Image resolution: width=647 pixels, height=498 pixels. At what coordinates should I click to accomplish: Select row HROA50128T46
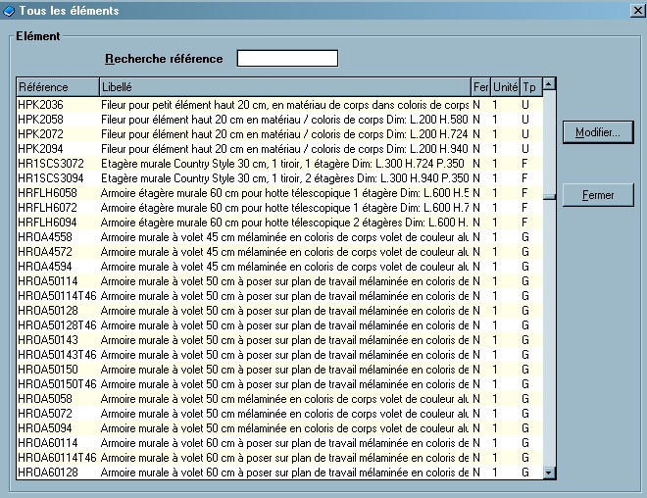click(x=279, y=325)
